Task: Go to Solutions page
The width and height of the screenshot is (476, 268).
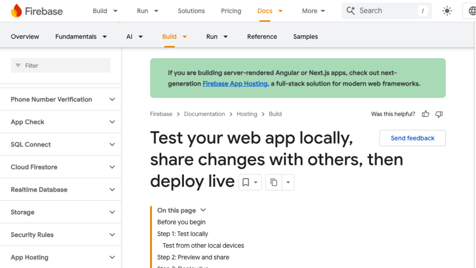Action: (x=191, y=11)
